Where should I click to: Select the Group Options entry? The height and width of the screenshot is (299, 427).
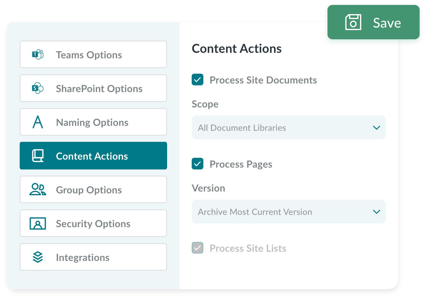tap(93, 189)
